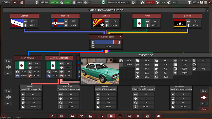
Task: Select the Archana country header
Action: [106, 16]
